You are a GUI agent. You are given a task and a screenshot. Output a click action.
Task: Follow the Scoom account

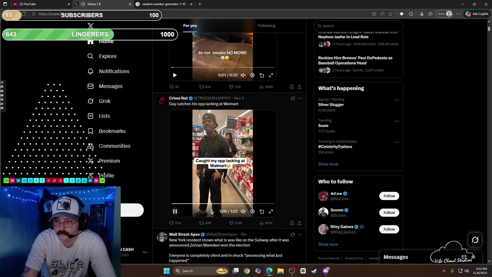pos(389,212)
